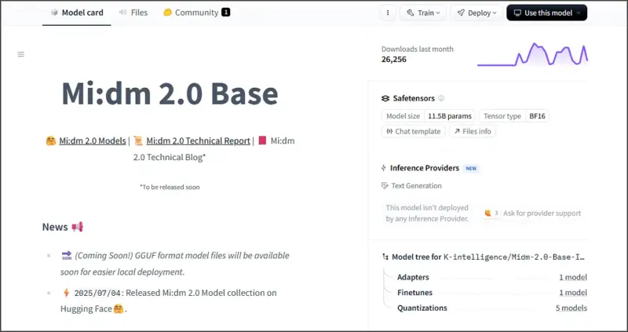Image resolution: width=628 pixels, height=332 pixels.
Task: Click the Safetensors info icon
Action: pos(441,98)
